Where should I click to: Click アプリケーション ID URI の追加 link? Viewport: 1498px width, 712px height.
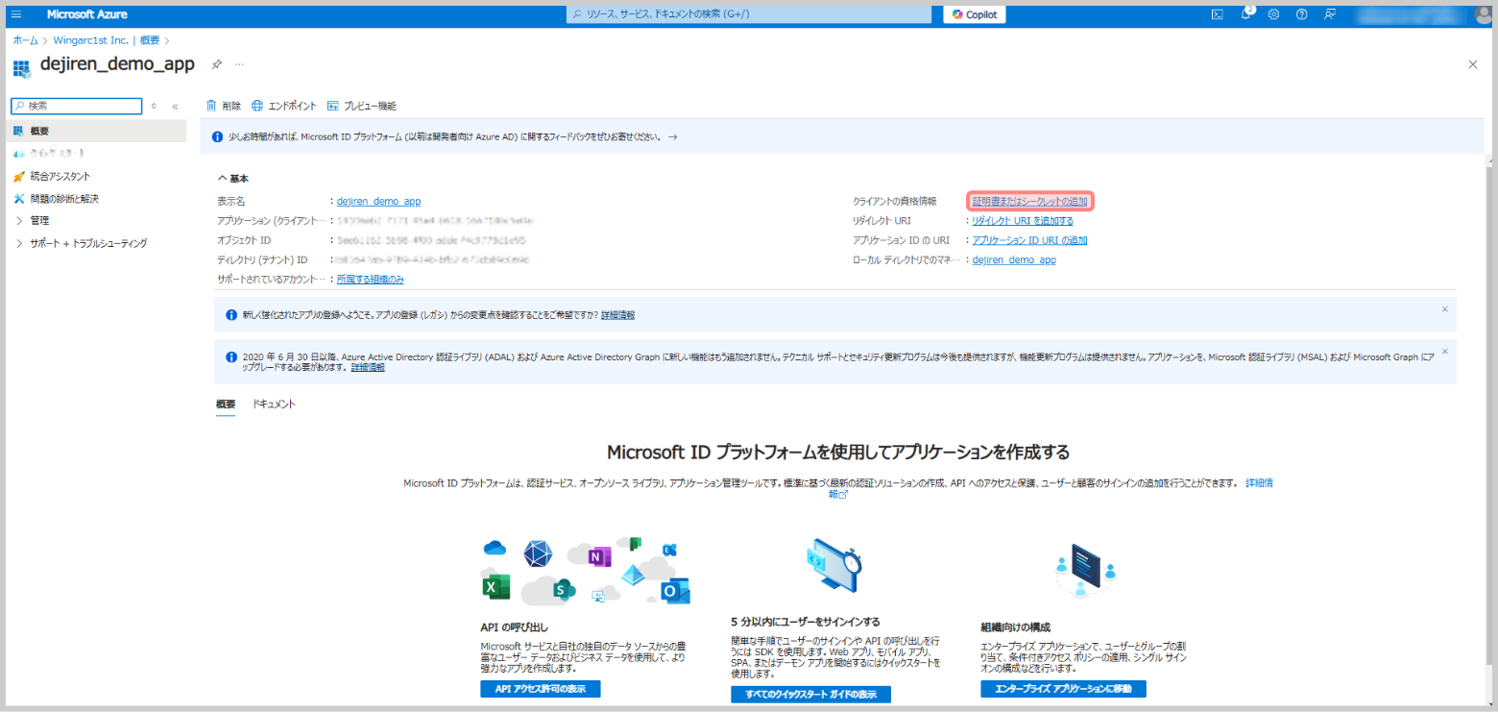1029,240
